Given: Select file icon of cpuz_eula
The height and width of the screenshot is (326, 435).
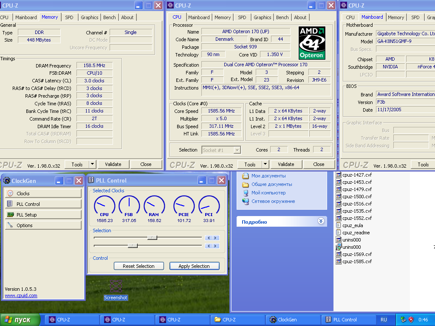Looking at the screenshot, I should [339, 225].
